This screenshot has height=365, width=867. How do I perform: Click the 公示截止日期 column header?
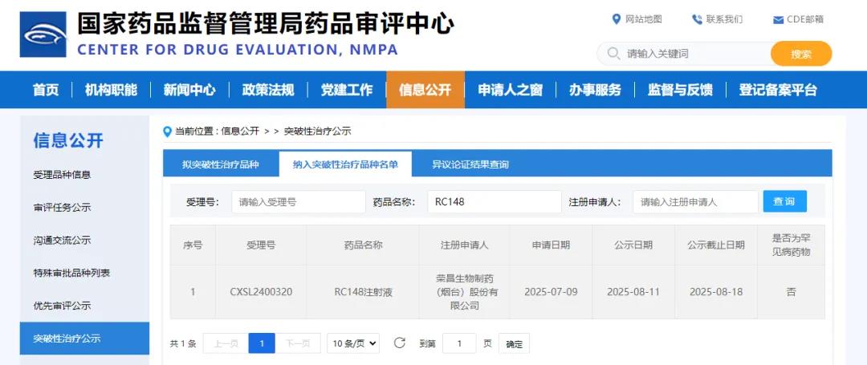[716, 245]
